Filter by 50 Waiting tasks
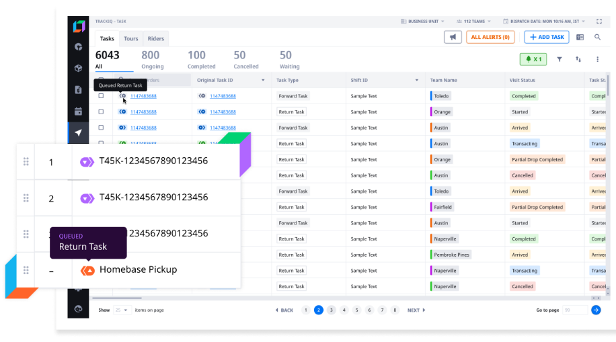This screenshot has height=342, width=616. [x=289, y=60]
